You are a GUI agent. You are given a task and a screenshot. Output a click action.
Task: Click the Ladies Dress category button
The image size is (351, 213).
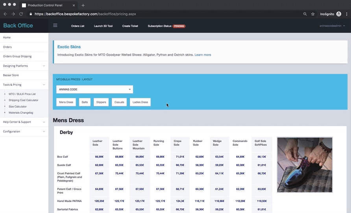(140, 102)
